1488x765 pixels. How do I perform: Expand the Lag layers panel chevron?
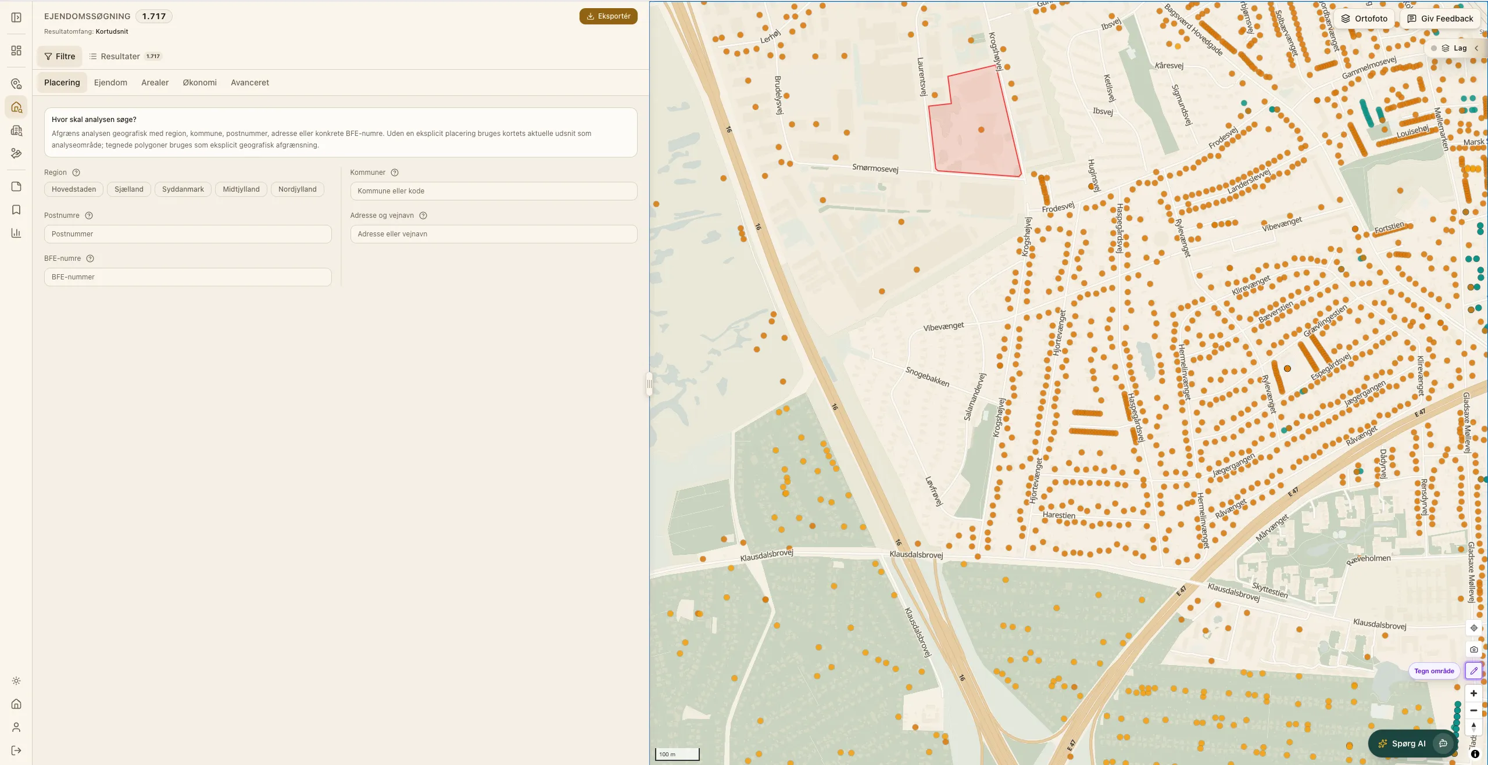1476,48
